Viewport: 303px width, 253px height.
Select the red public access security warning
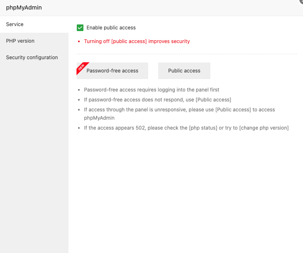137,41
